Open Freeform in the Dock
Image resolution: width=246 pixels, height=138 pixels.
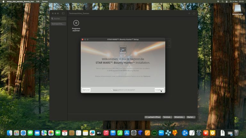92,133
